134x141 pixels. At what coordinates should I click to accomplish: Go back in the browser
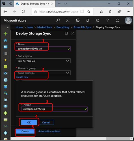coord(5,12)
